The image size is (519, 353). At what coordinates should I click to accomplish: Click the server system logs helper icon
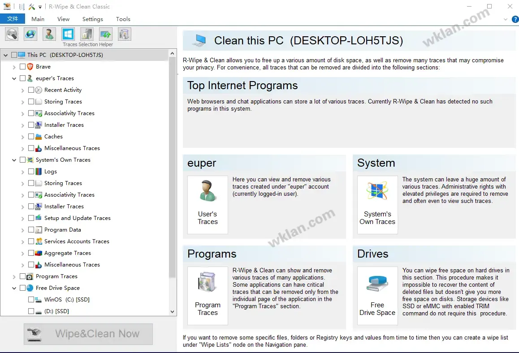[x=86, y=34]
